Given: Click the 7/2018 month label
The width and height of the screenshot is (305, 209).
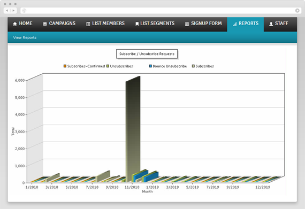Looking at the screenshot, I should [92, 187].
